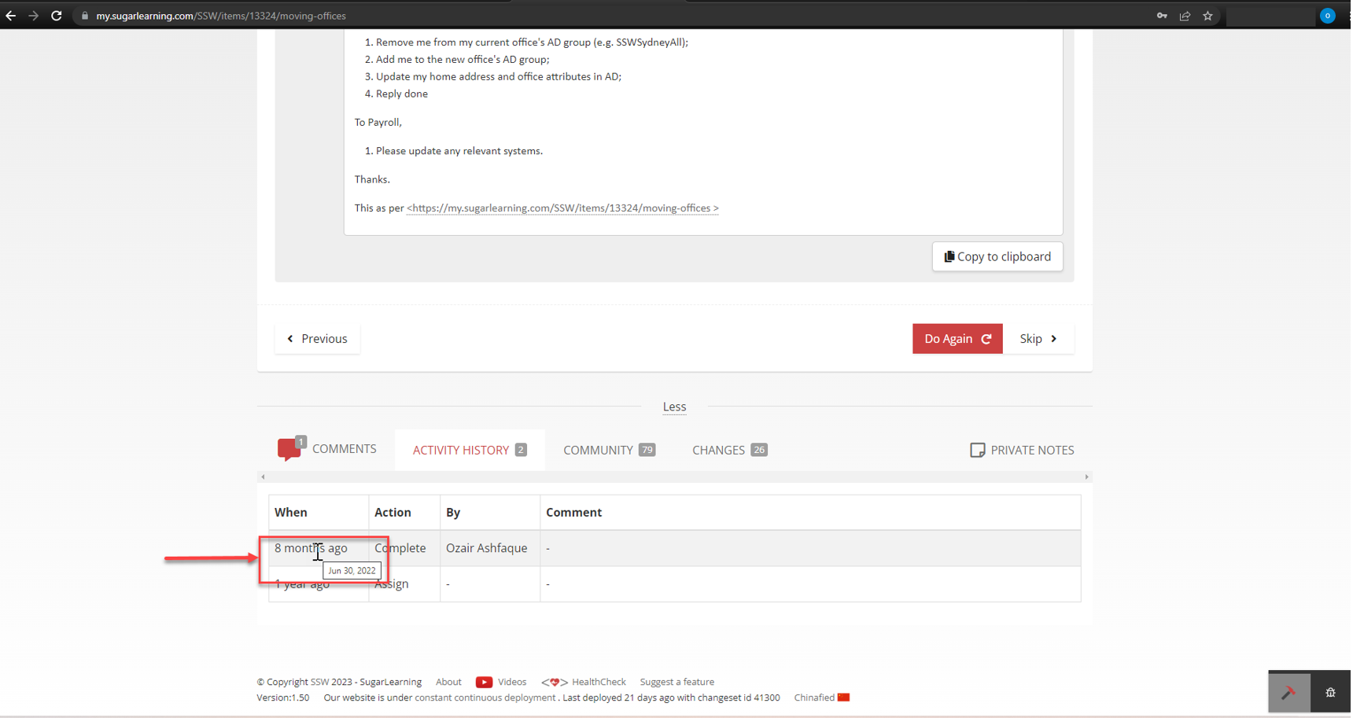Switch to the Community tab
Screen dimensions: 1353x718
(608, 450)
